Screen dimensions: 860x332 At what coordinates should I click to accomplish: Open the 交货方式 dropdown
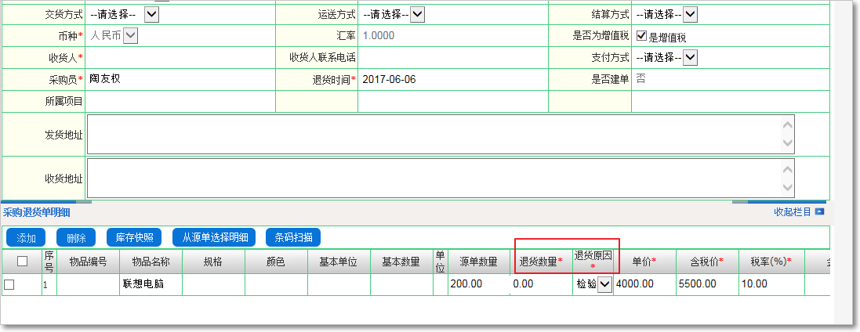(x=152, y=14)
